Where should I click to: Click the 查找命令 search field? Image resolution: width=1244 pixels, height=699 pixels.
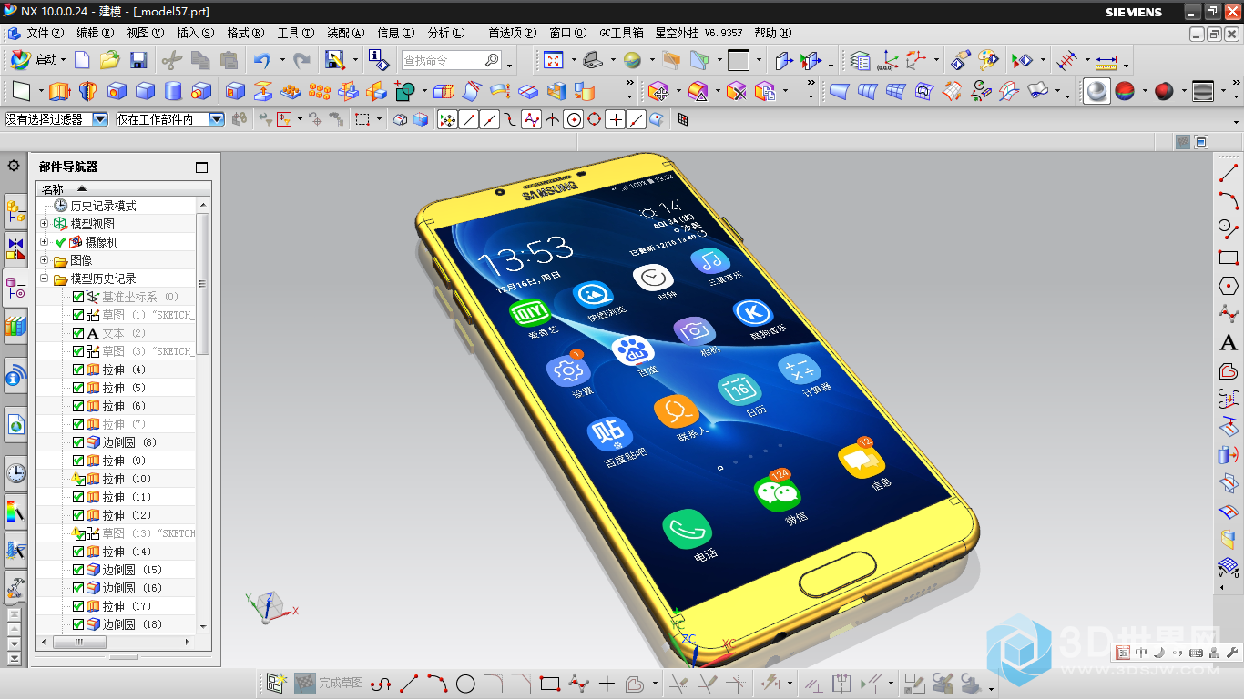pyautogui.click(x=452, y=60)
